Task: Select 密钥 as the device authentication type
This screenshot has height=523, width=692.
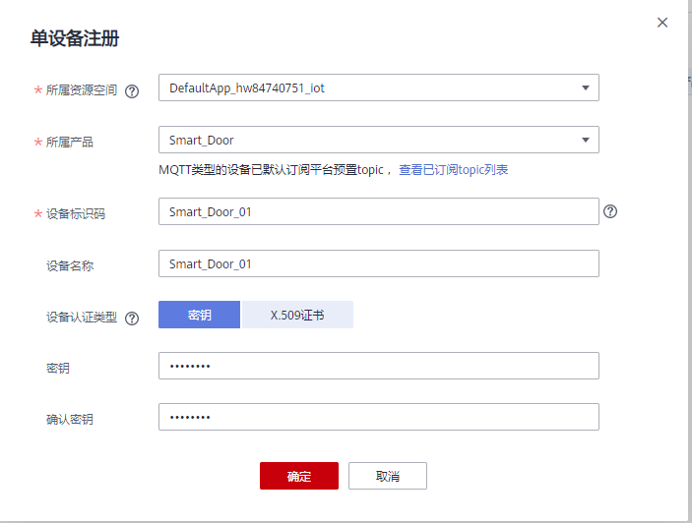Action: point(200,315)
